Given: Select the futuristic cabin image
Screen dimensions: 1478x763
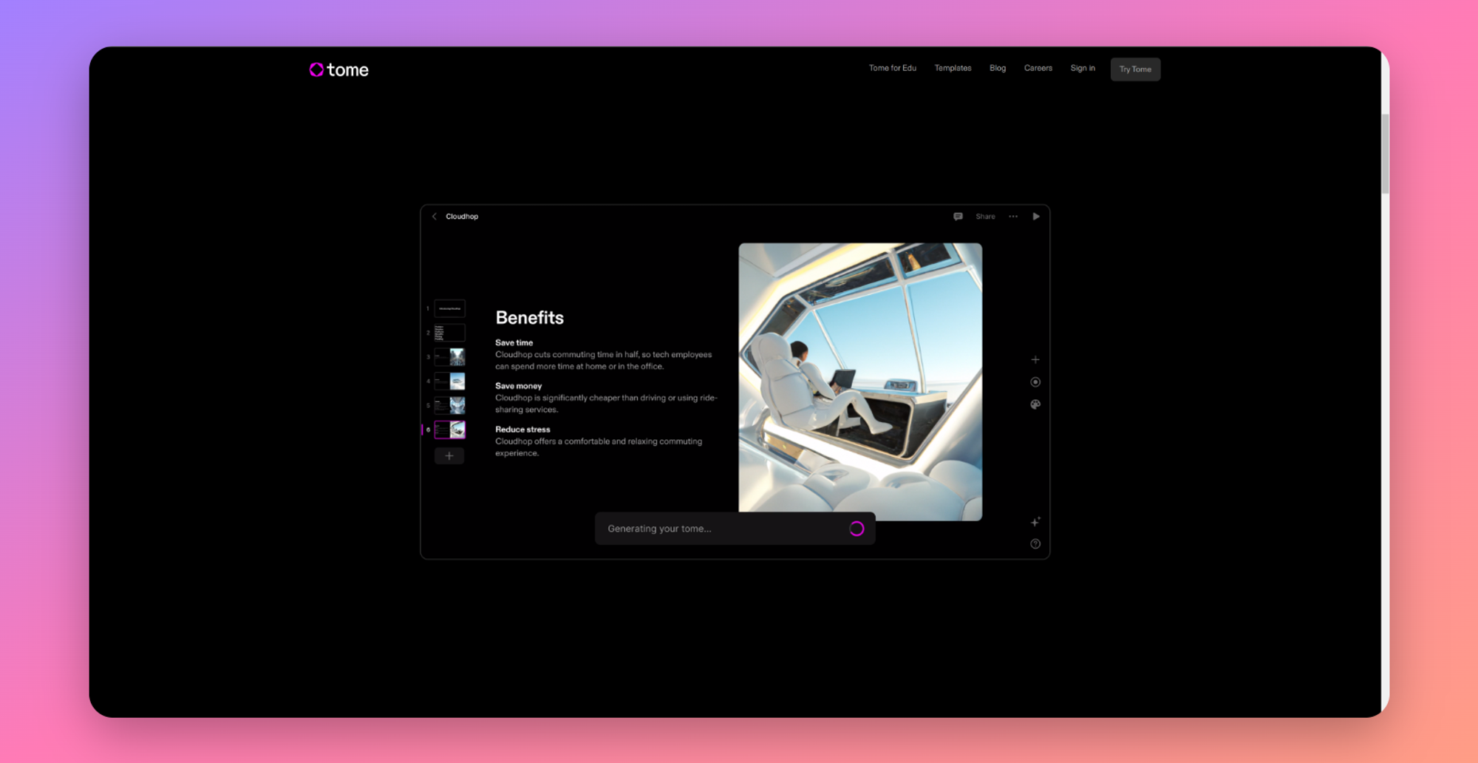Looking at the screenshot, I should pyautogui.click(x=860, y=381).
